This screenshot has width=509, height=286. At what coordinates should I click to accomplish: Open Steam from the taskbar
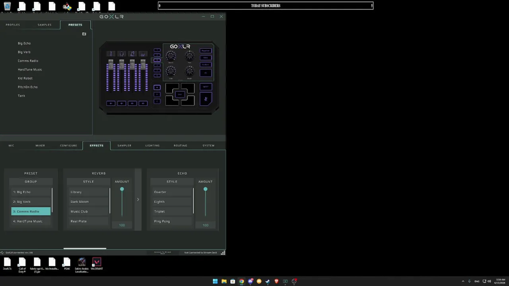coord(268,281)
